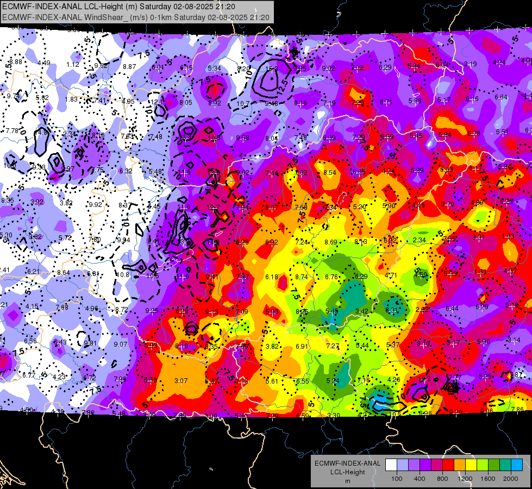Click the wind shear value 4.96
532x489 pixels.
point(92,309)
